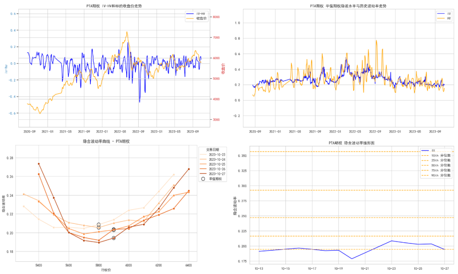
Task: Select legend entry "2023-10-26"
Action: [x=212, y=169]
